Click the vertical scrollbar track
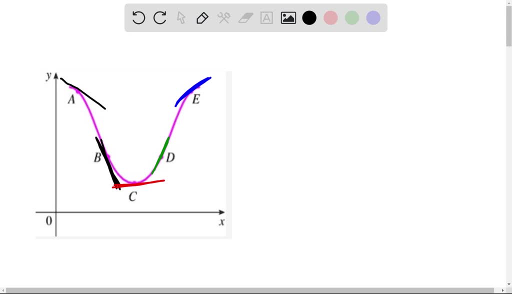 (507, 150)
